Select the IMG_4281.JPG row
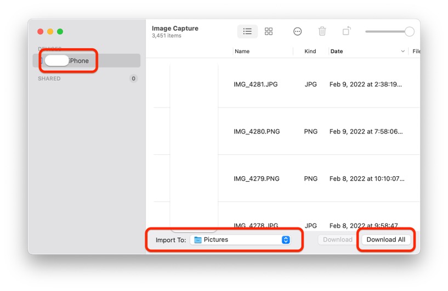 click(x=257, y=85)
